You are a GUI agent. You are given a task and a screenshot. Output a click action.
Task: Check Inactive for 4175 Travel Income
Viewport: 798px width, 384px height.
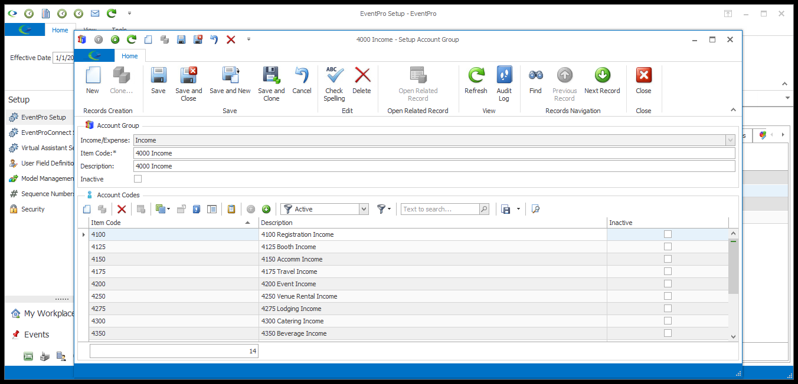click(668, 272)
